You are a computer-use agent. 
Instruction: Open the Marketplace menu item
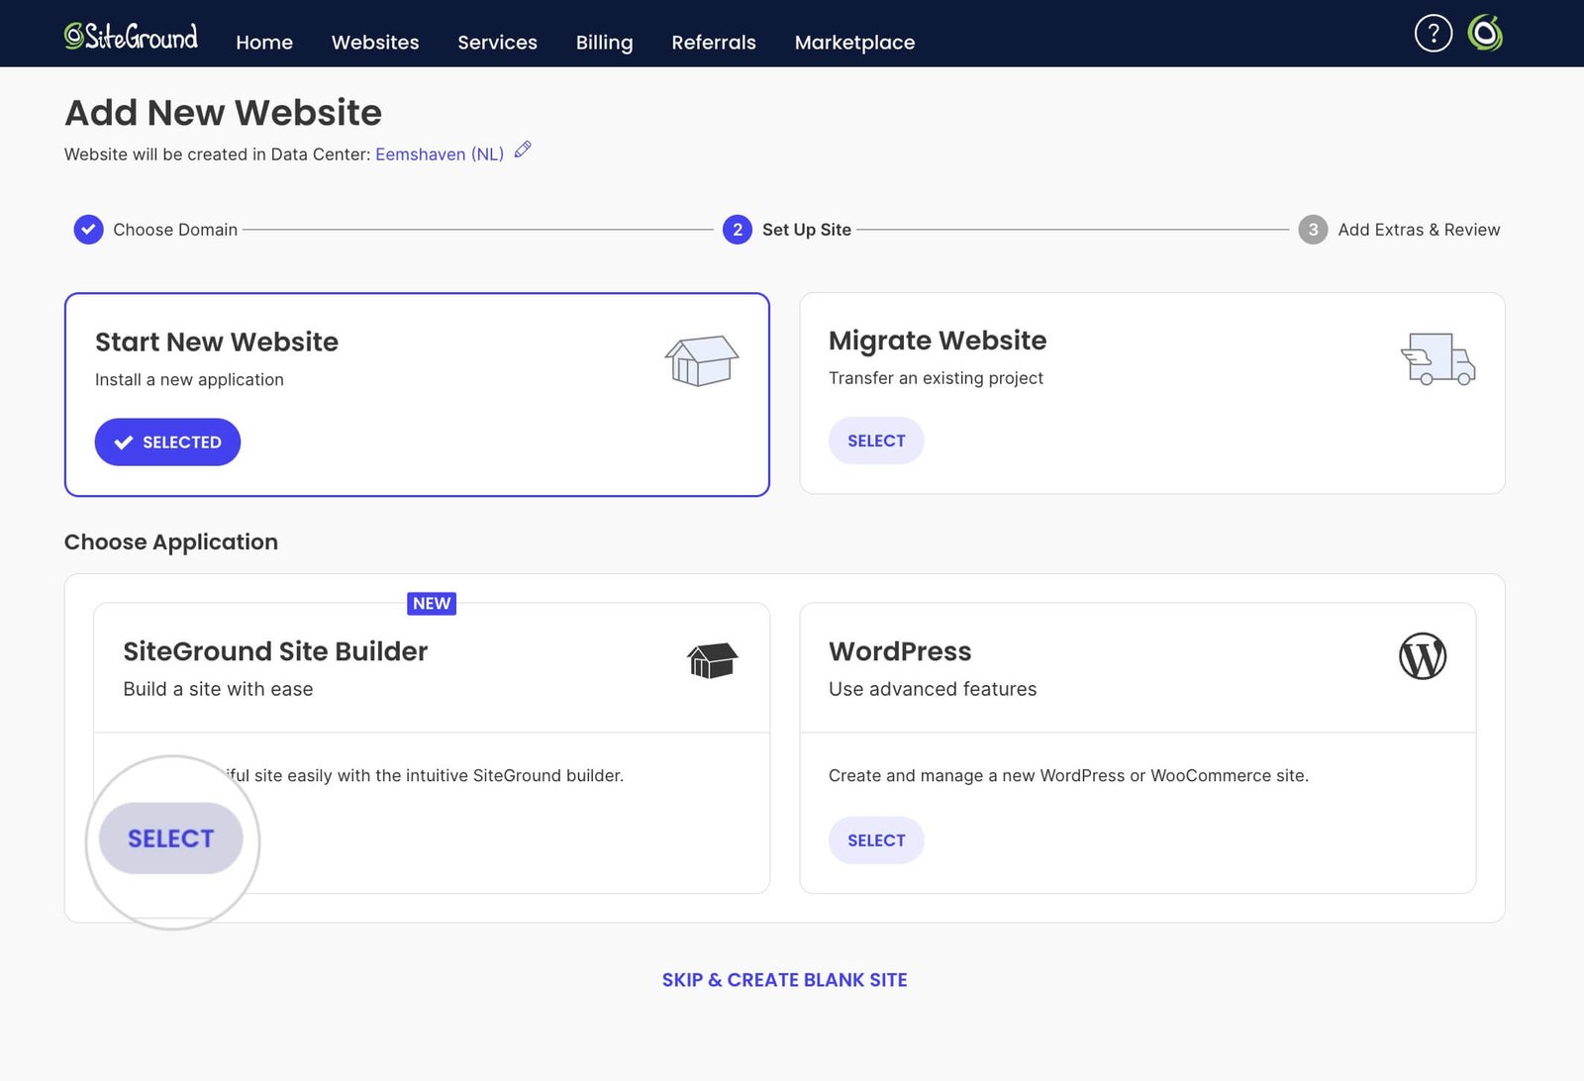tap(854, 43)
